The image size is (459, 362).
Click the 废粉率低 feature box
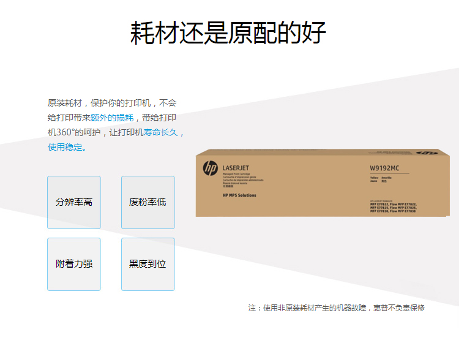(x=148, y=202)
